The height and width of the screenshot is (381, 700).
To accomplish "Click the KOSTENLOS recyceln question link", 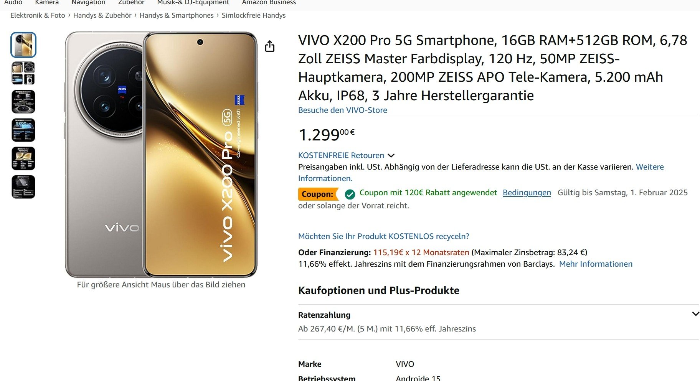I will [x=384, y=236].
